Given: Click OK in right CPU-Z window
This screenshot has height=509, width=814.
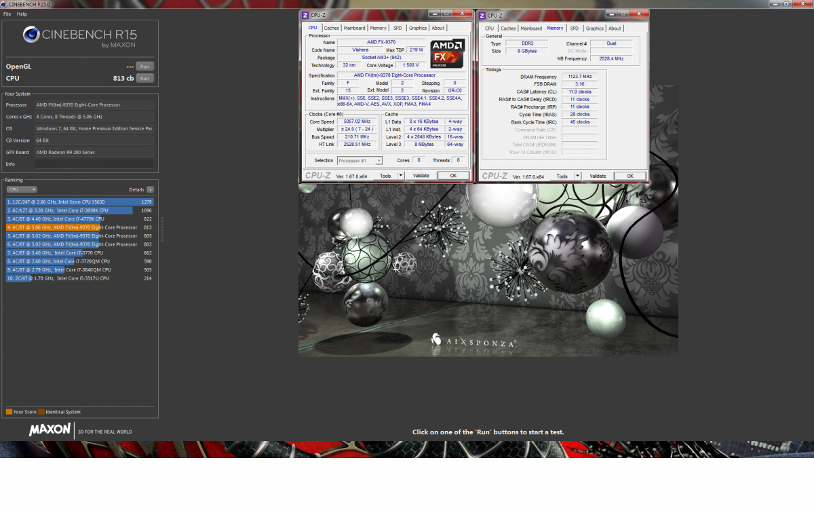Looking at the screenshot, I should 629,176.
